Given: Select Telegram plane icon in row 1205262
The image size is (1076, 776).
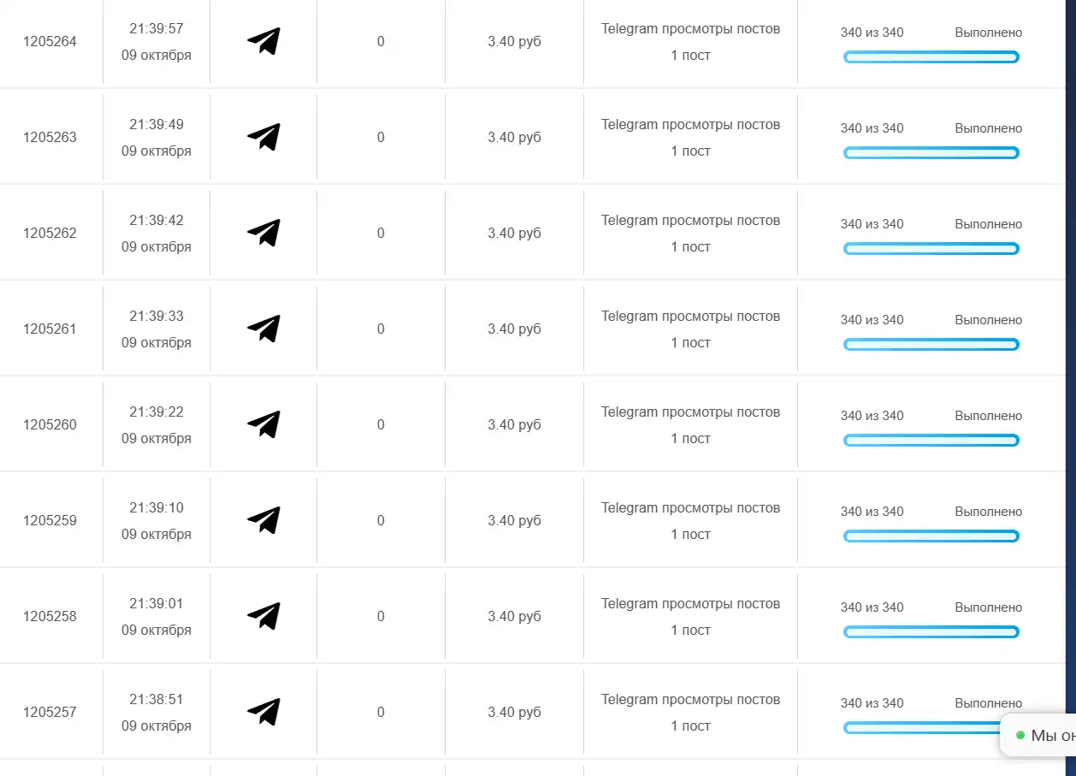Looking at the screenshot, I should pos(263,233).
